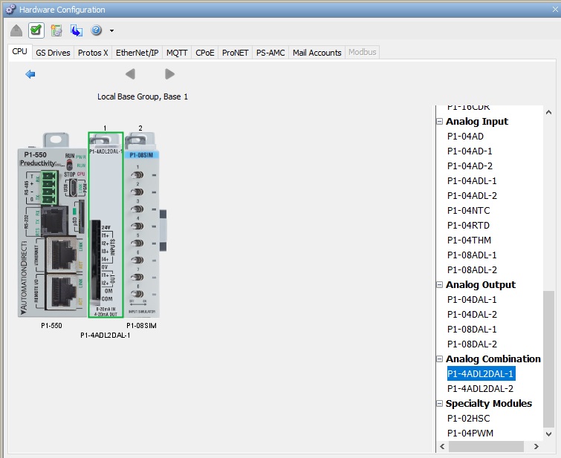Select P1-04AD-1 in module list
This screenshot has width=561, height=458.
pyautogui.click(x=470, y=151)
